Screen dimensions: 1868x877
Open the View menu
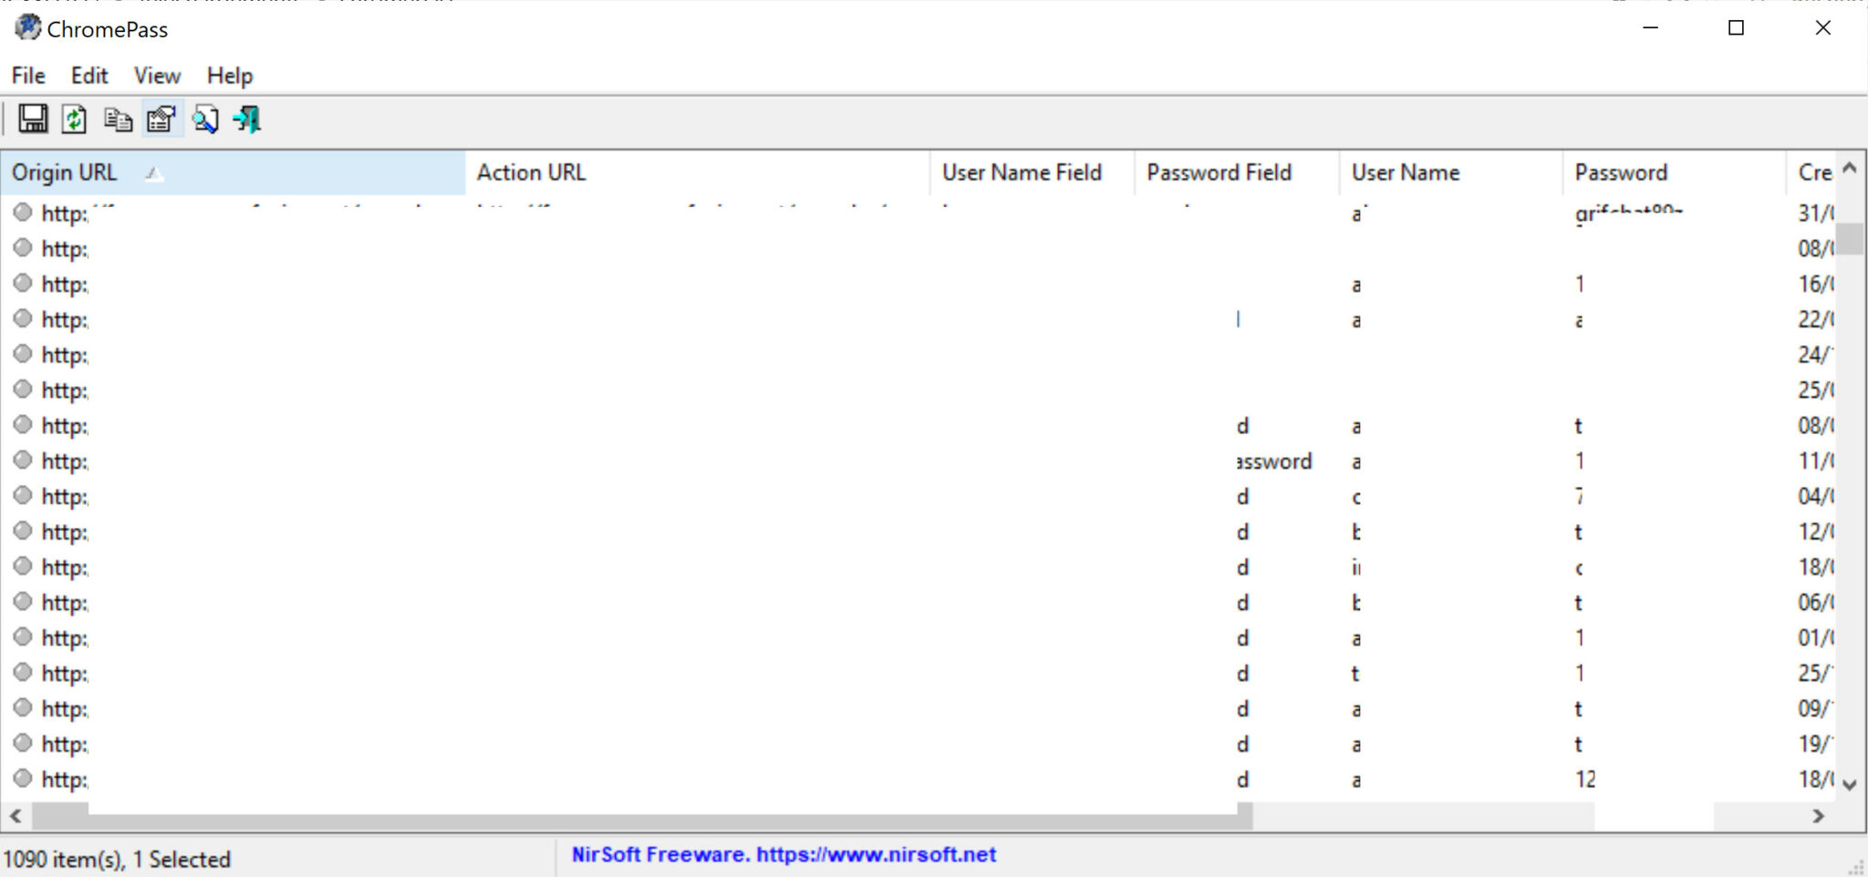click(157, 76)
